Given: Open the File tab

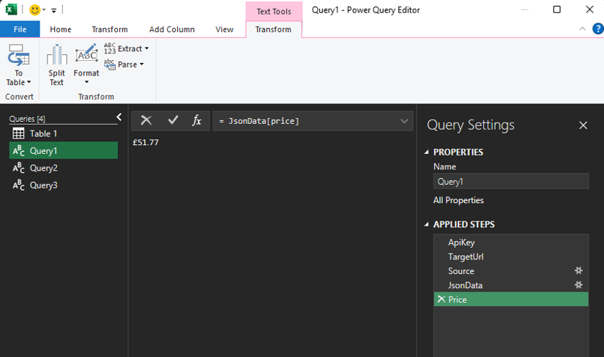Looking at the screenshot, I should pos(20,29).
